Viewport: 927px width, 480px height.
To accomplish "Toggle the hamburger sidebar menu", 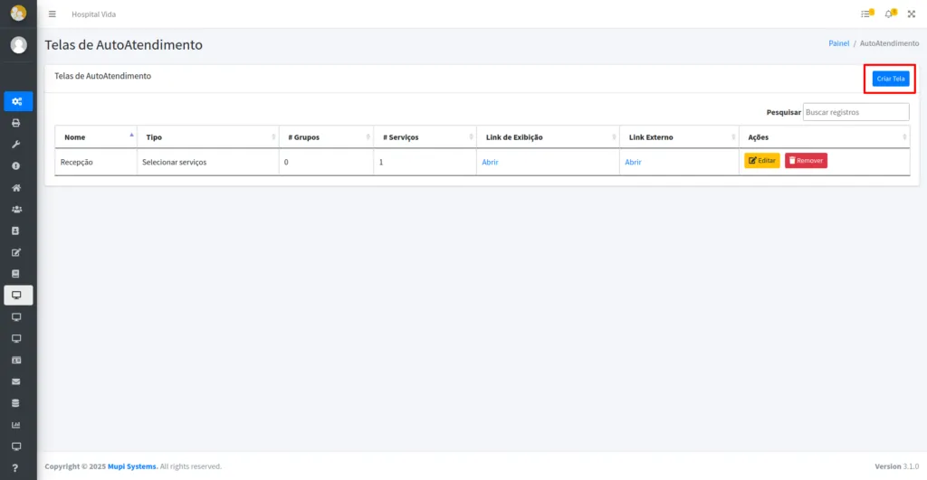I will click(x=52, y=14).
